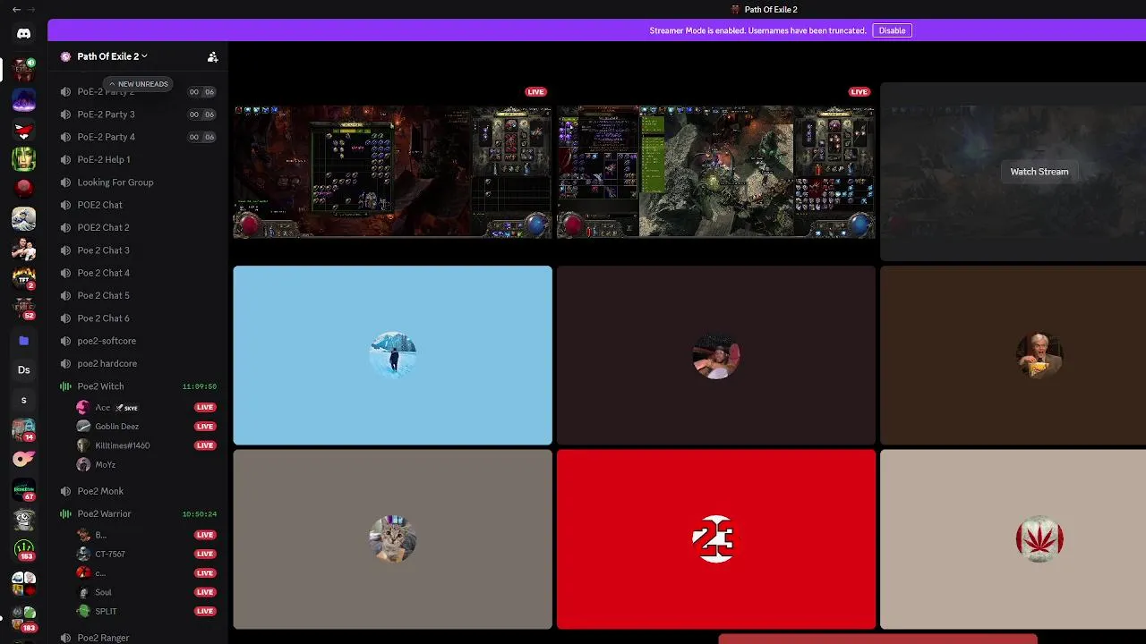Open the Ds server in the sidebar
The width and height of the screenshot is (1146, 644).
[24, 369]
